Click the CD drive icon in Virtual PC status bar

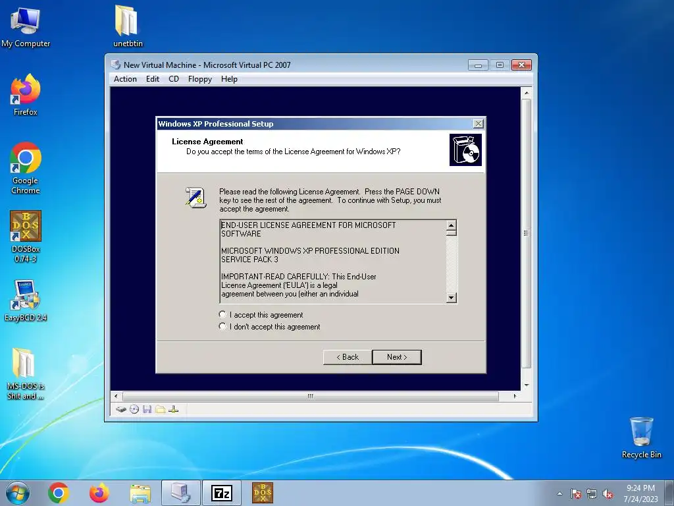(x=134, y=409)
